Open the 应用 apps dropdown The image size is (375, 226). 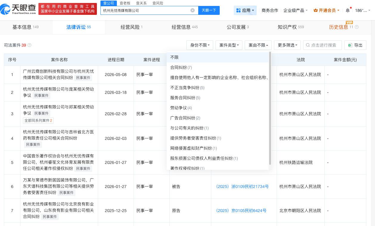(245, 10)
